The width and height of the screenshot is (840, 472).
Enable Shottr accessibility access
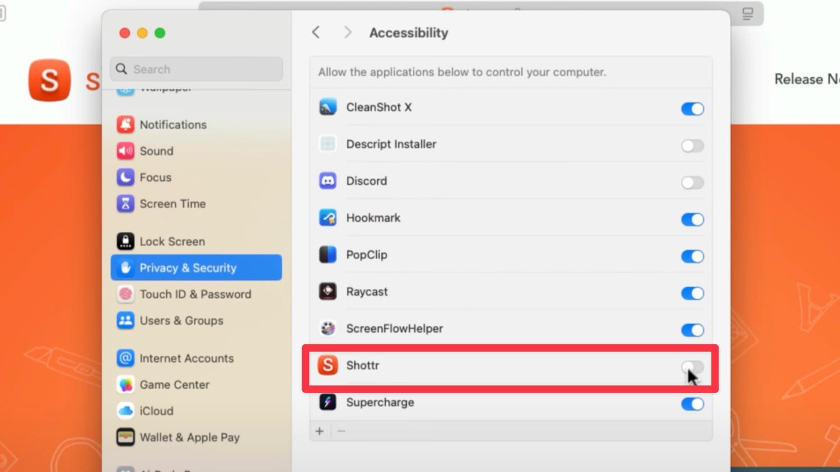click(692, 368)
